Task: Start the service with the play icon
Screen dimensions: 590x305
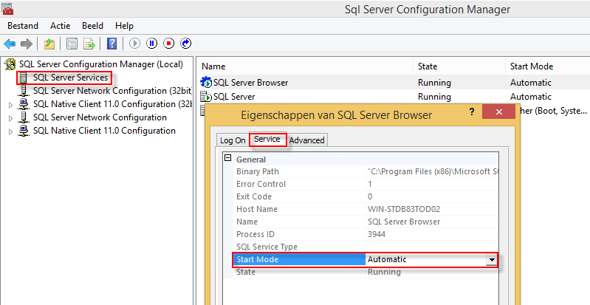Action: [x=134, y=44]
